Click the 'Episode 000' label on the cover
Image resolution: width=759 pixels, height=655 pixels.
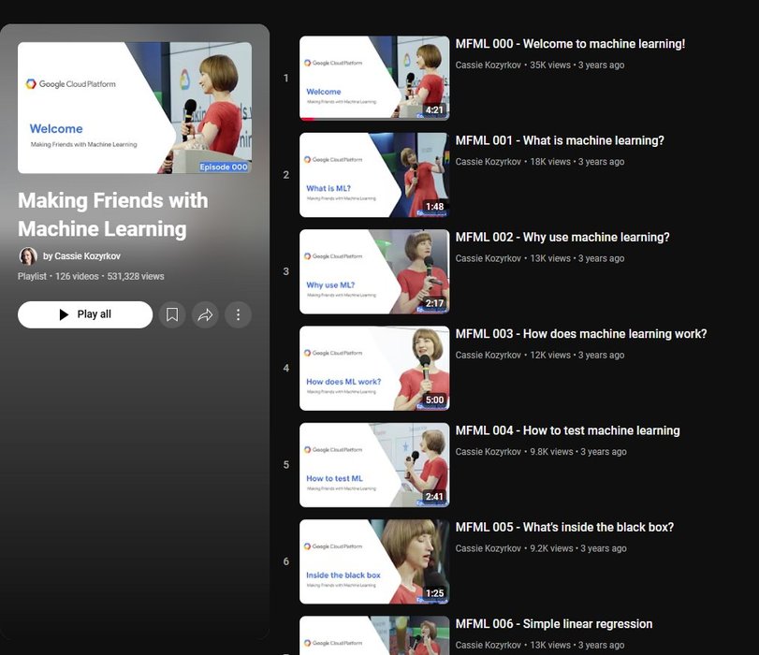[x=224, y=167]
